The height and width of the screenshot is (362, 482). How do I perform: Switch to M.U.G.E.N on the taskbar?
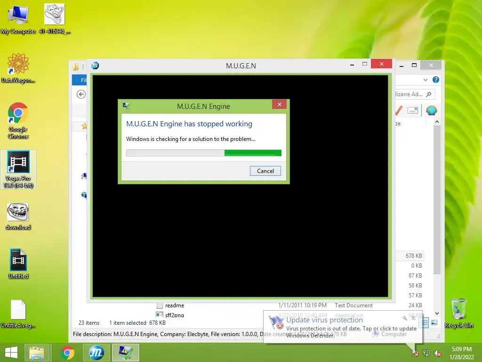tap(96, 353)
